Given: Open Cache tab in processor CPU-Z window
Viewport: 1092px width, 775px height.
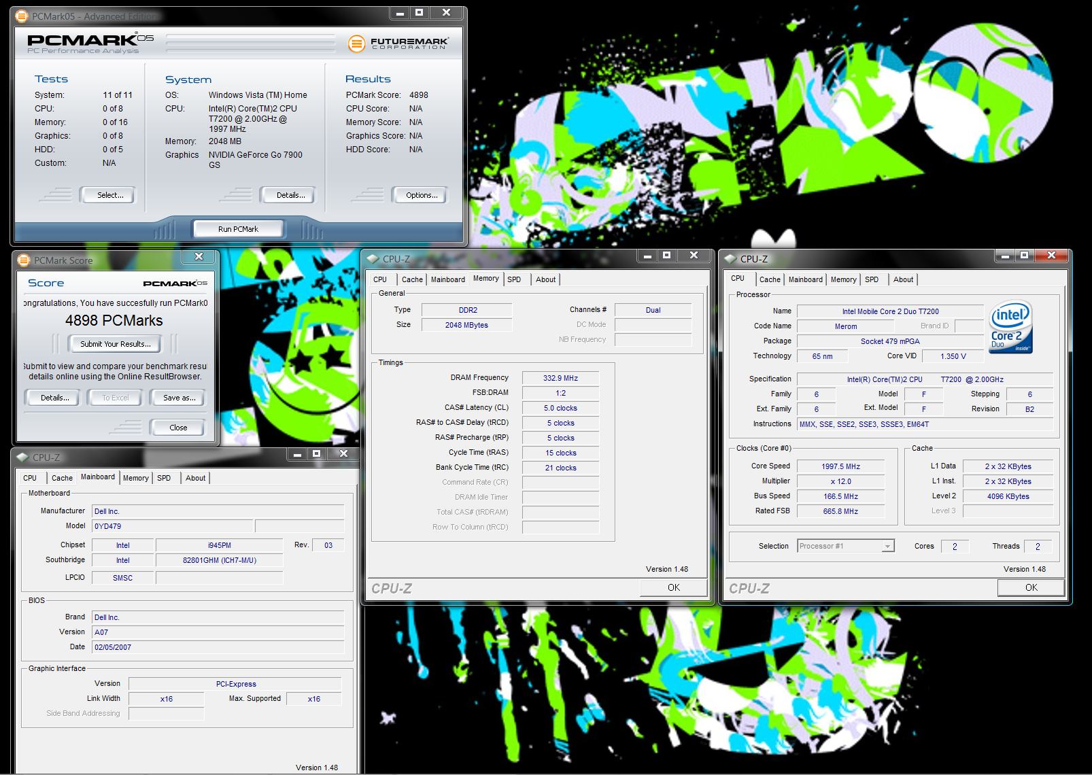Looking at the screenshot, I should pos(770,279).
